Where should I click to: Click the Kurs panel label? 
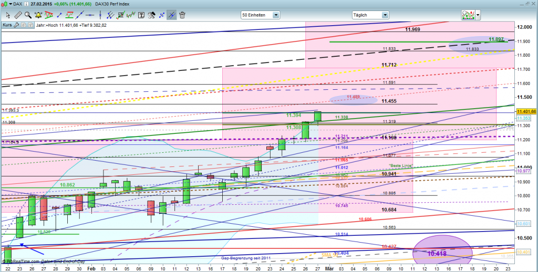[x=7, y=25]
